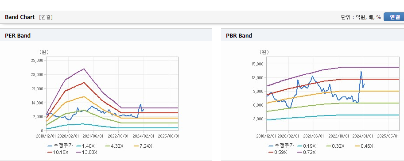
Task: Click the red 10.16X band peak in PER chart
Action: click(x=84, y=83)
